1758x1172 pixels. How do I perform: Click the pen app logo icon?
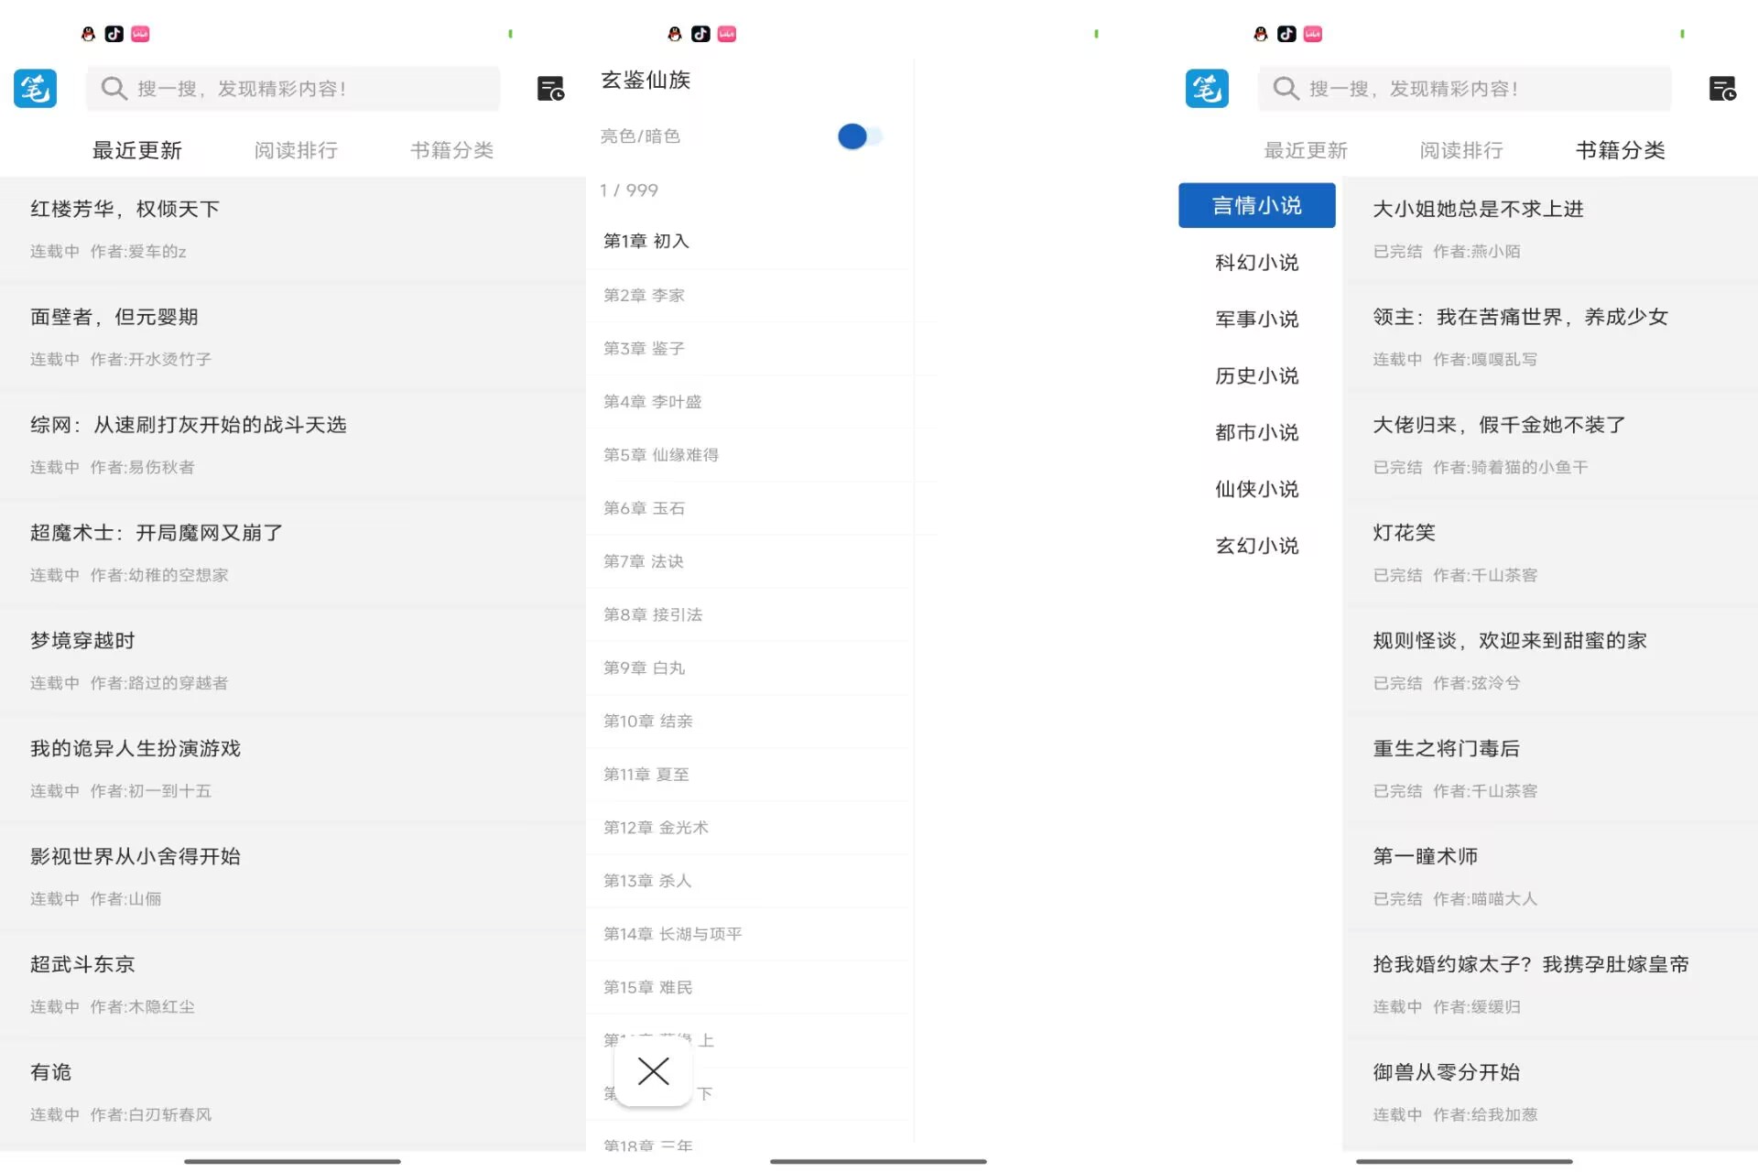click(34, 88)
